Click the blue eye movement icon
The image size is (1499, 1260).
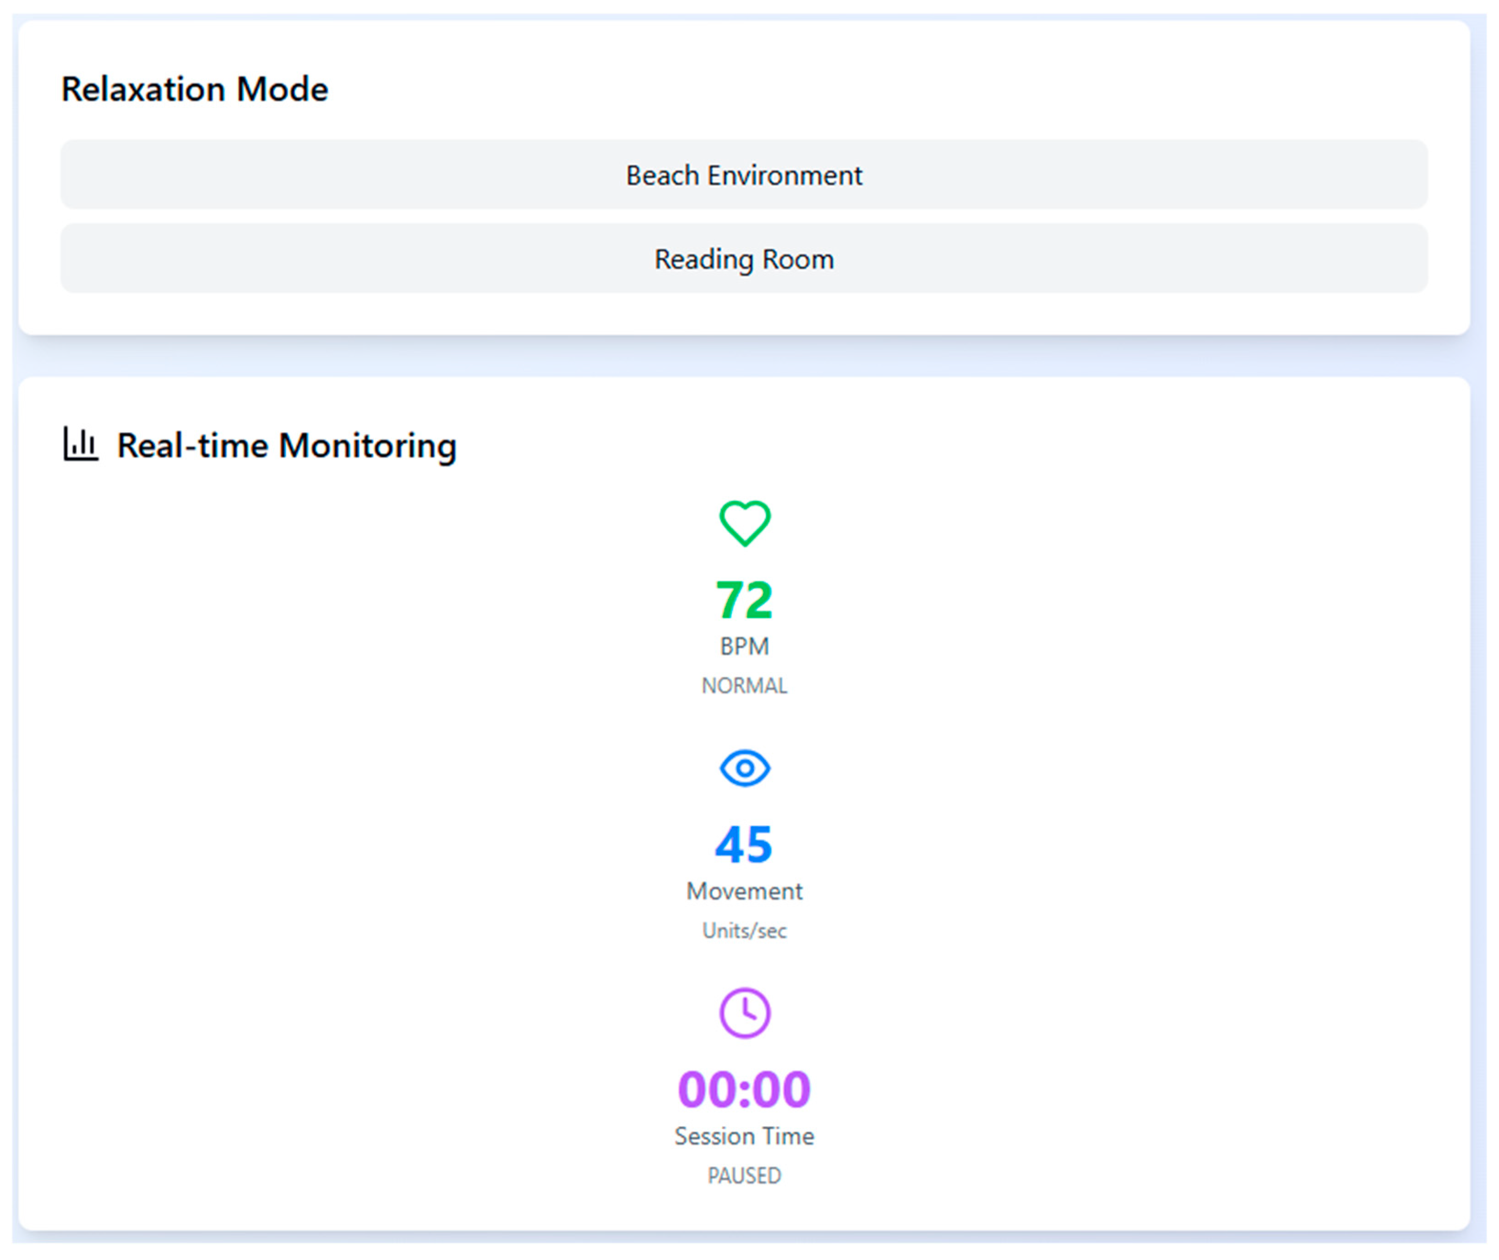point(744,768)
